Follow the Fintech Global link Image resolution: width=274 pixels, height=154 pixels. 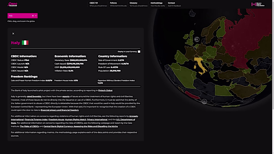pyautogui.click(x=105, y=90)
